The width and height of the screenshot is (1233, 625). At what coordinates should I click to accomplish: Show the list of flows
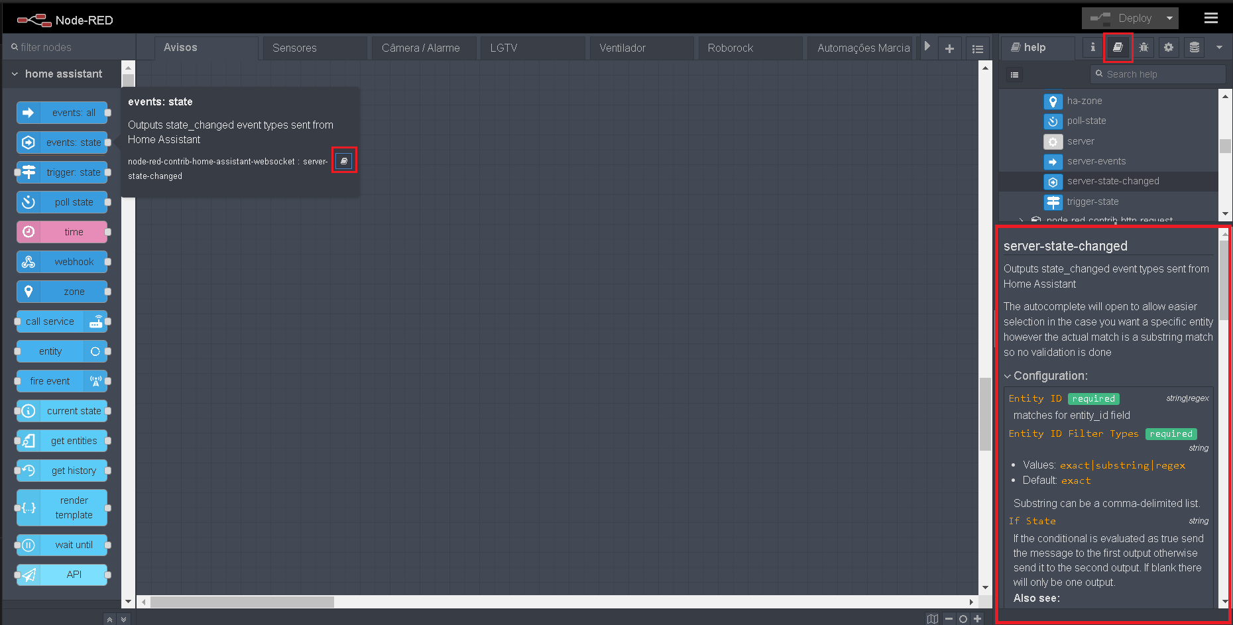click(977, 48)
